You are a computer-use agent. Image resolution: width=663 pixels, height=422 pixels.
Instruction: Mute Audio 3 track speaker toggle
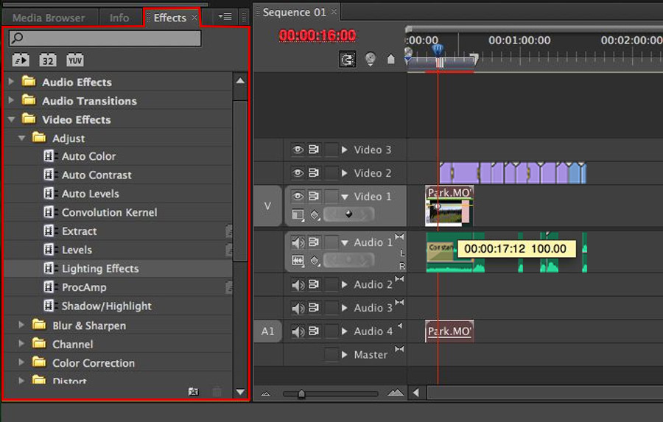(298, 308)
